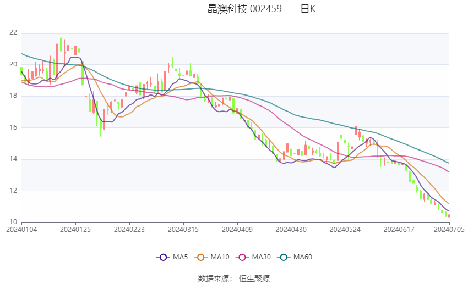Click x-axis date label 20240409
468x284 pixels.
tap(237, 230)
